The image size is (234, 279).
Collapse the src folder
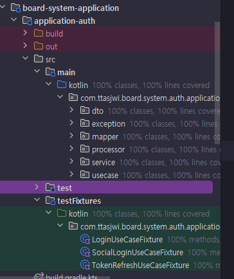tap(26, 58)
